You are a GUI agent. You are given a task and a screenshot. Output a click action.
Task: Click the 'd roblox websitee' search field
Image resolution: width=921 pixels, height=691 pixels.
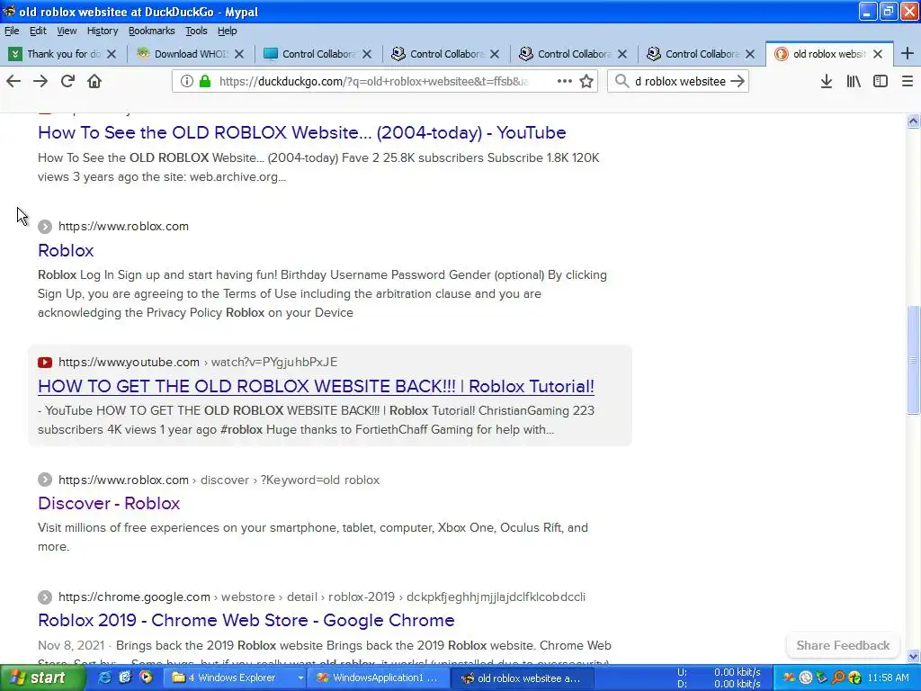click(680, 81)
